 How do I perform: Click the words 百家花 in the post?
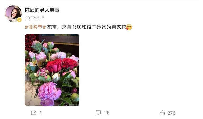(x=119, y=27)
